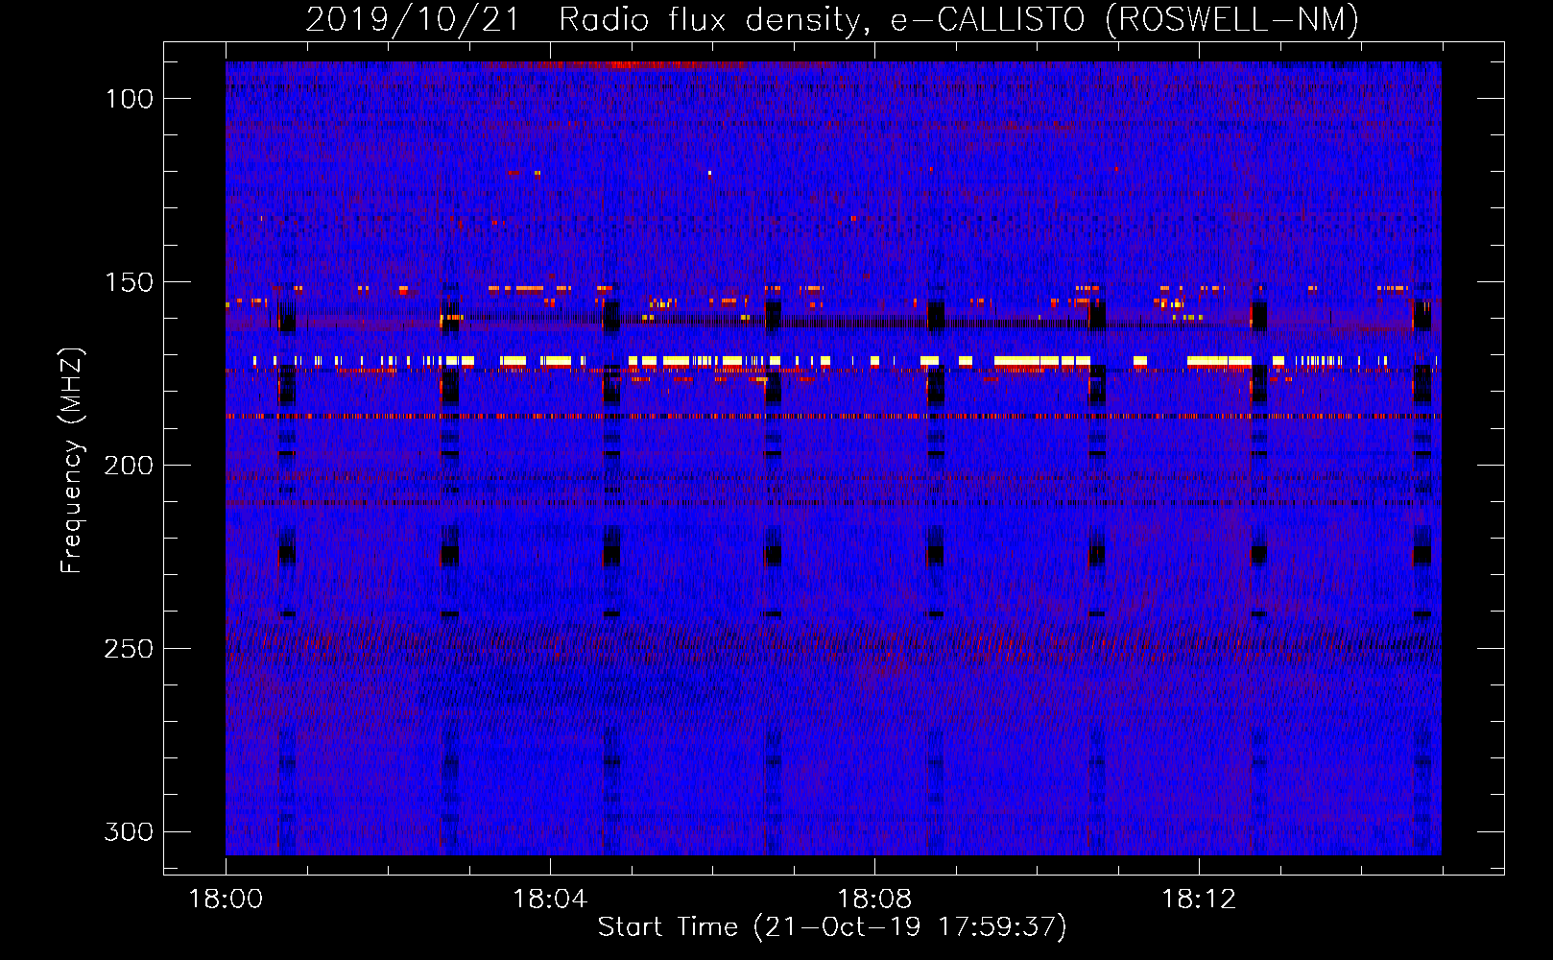This screenshot has height=960, width=1553.
Task: Click the 'Start Time (21-Oct-19 17:59:37)' label
Action: coord(832,926)
